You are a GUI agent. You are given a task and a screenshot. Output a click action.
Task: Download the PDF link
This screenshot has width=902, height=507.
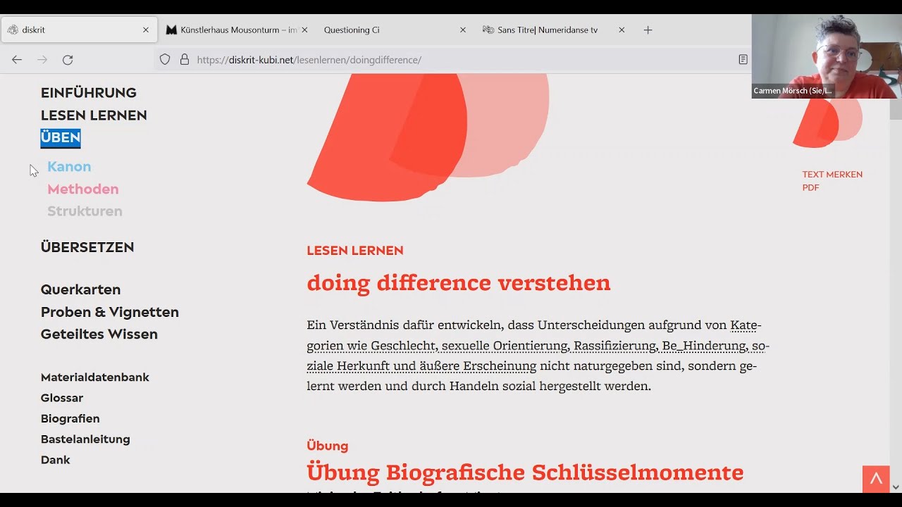pyautogui.click(x=810, y=188)
